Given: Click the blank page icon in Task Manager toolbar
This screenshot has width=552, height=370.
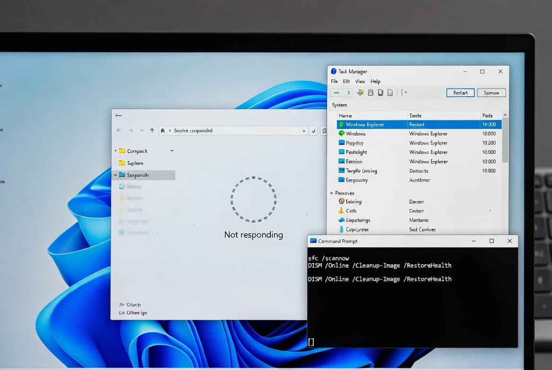Looking at the screenshot, I should point(390,92).
